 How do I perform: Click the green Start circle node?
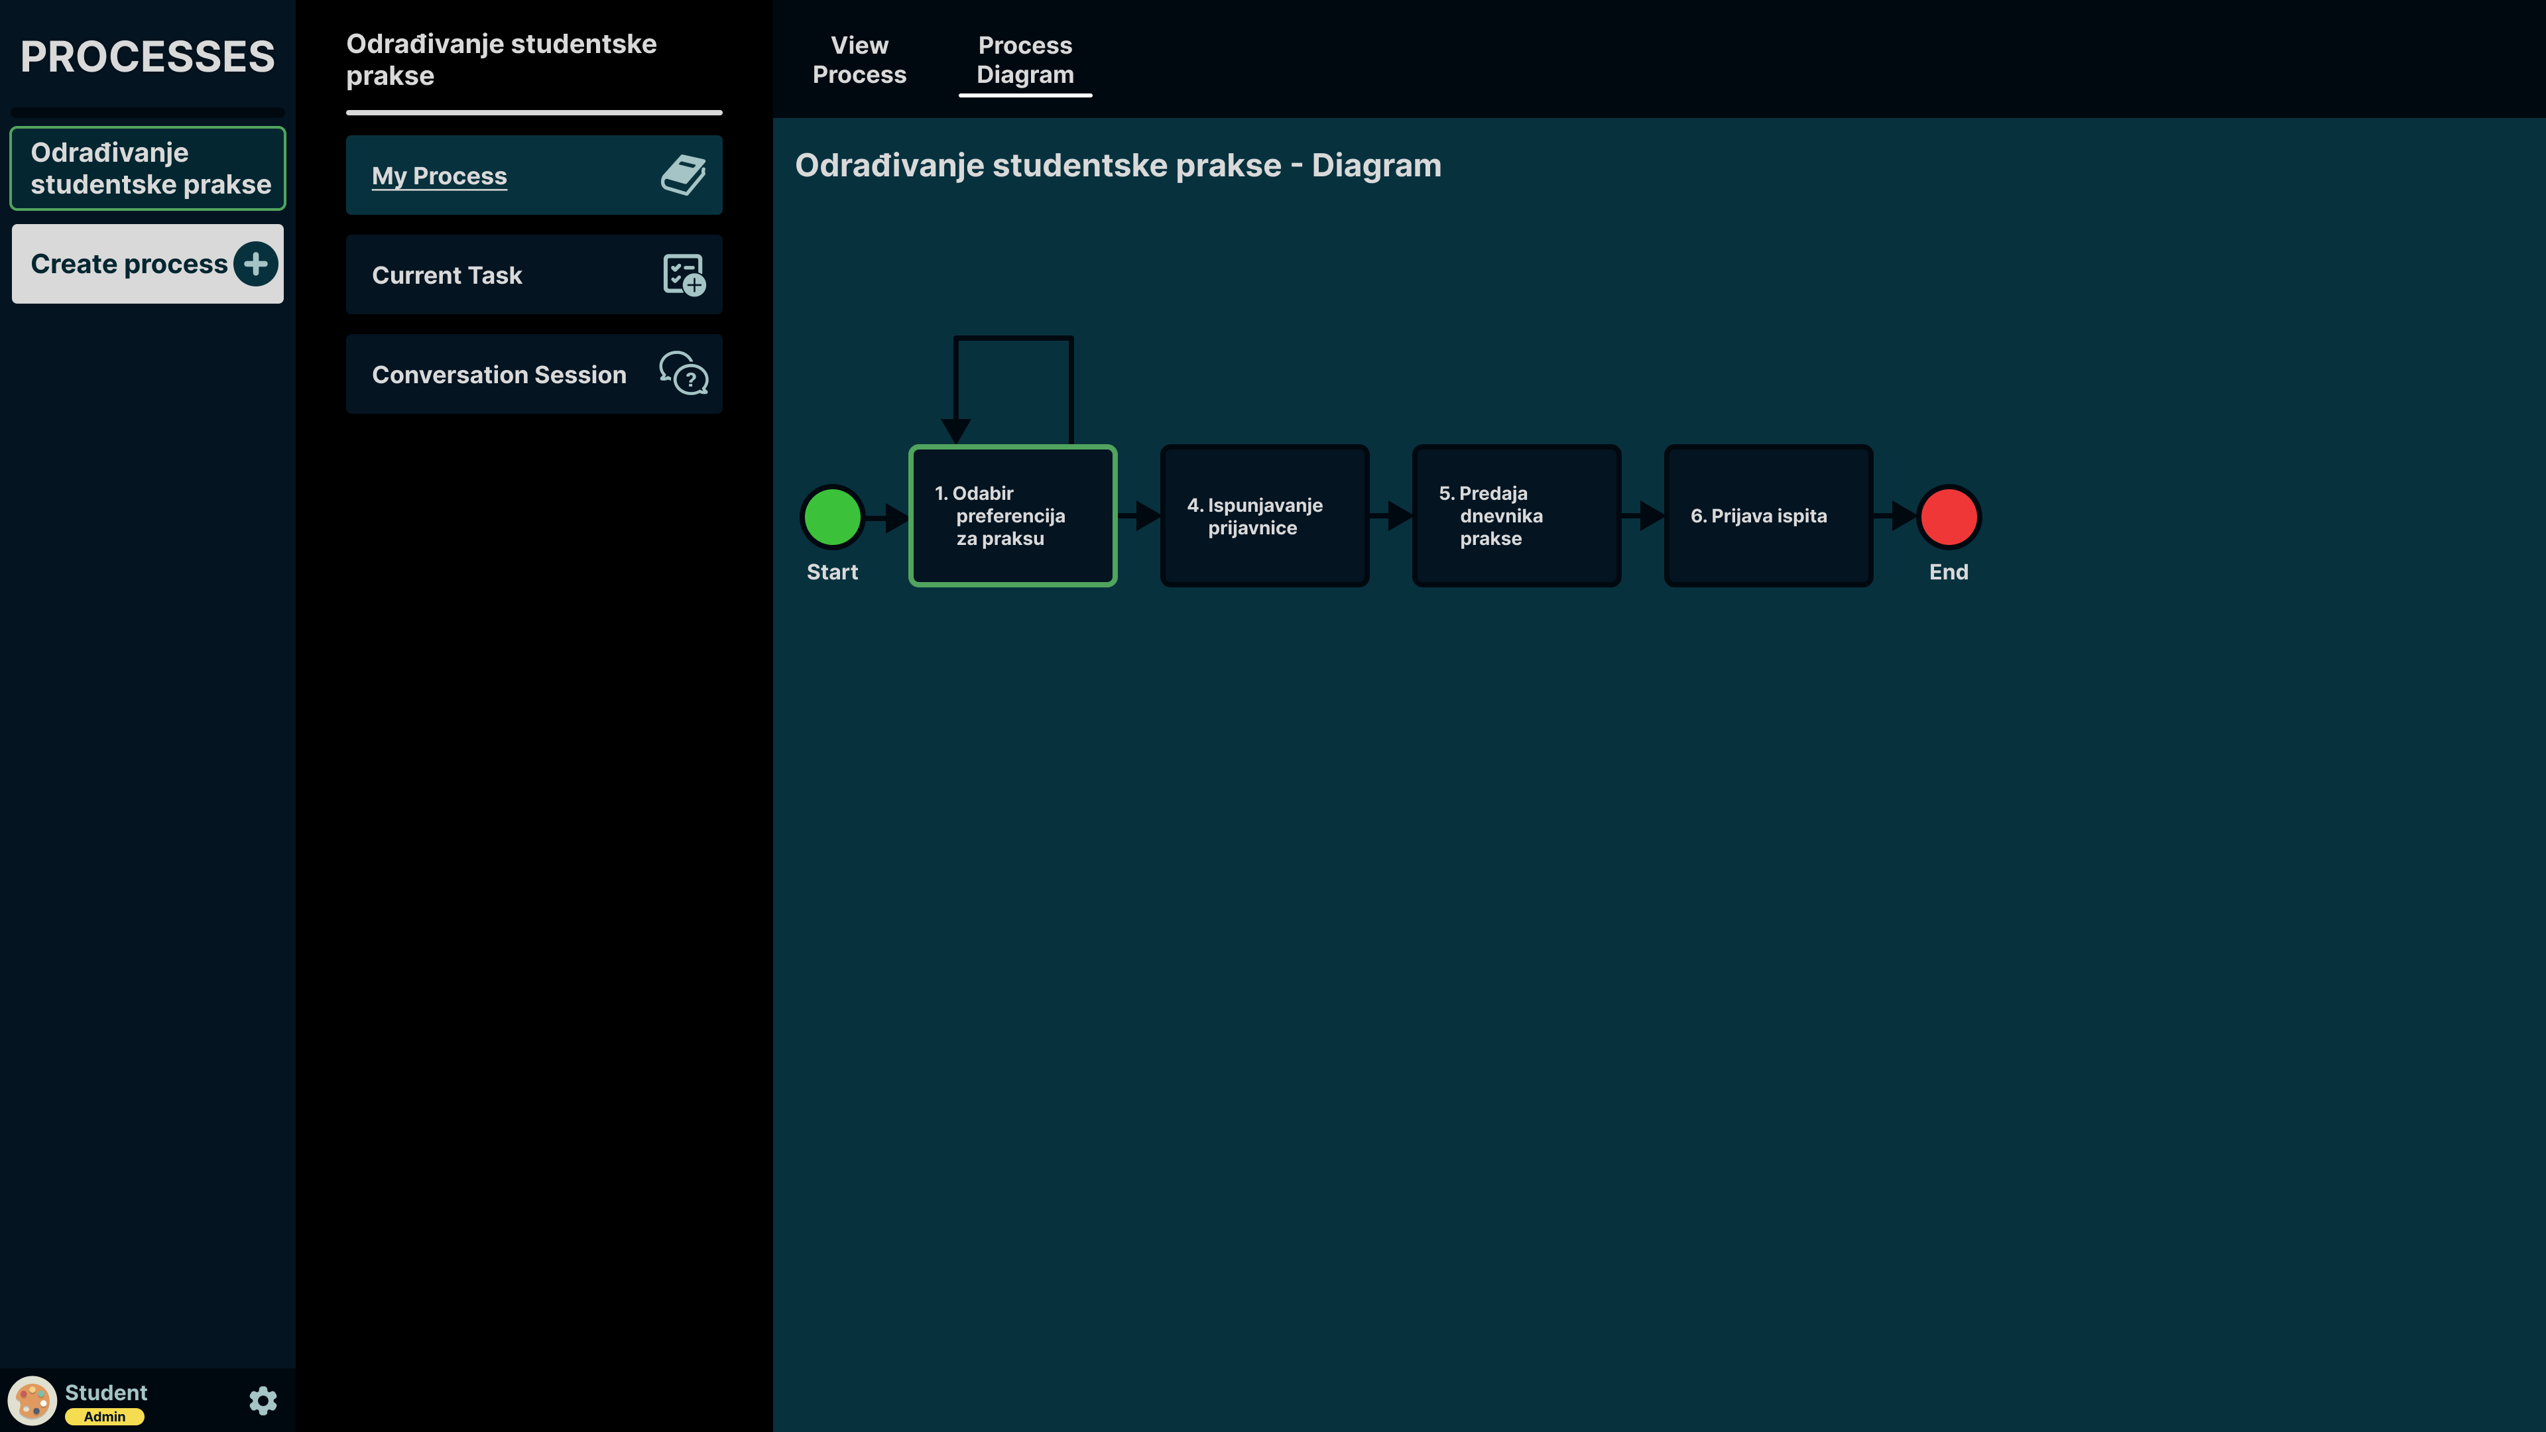coord(832,516)
